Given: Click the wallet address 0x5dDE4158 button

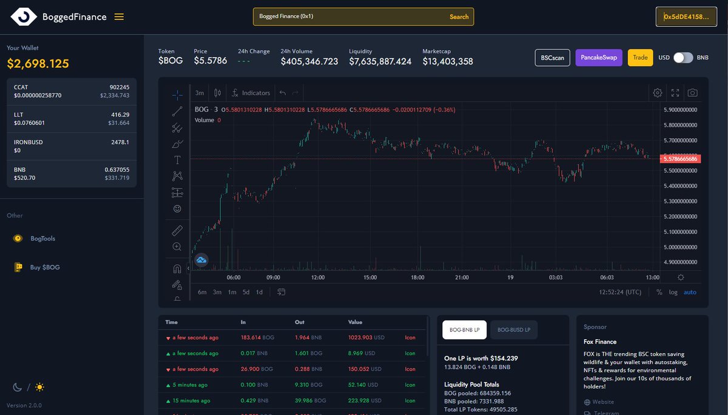Looking at the screenshot, I should point(686,17).
